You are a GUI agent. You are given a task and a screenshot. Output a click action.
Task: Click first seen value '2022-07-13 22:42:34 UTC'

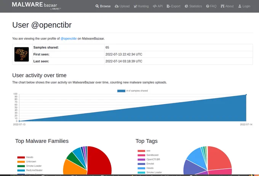pos(124,54)
